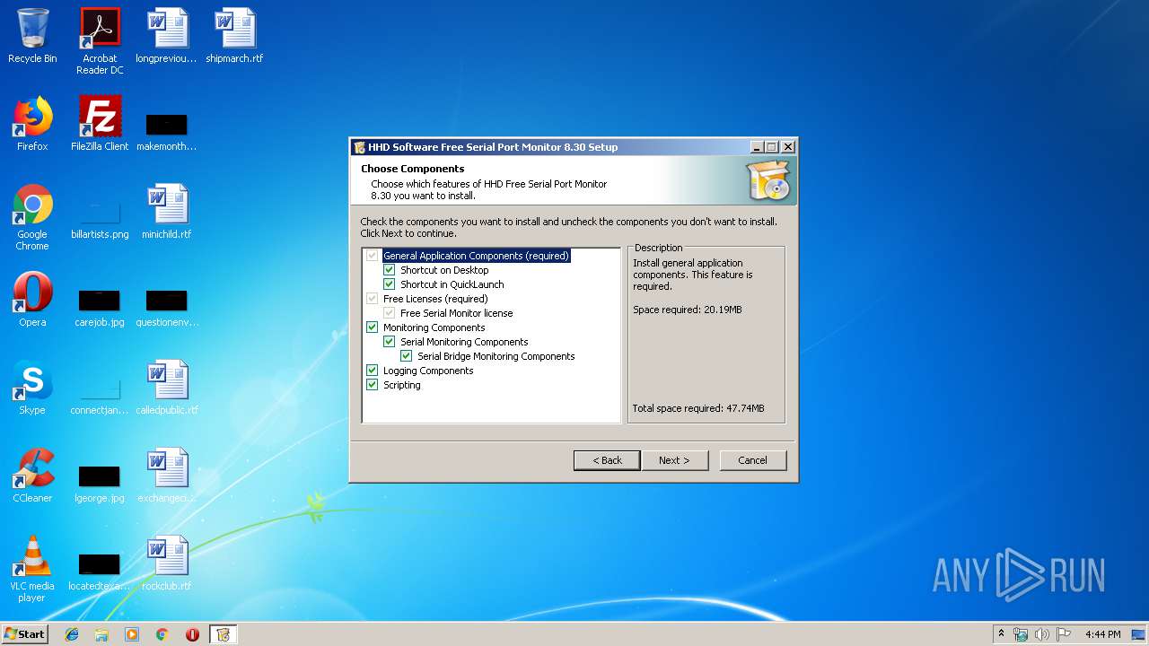The image size is (1149, 646).
Task: Open Opera pinned taskbar icon
Action: tap(192, 634)
